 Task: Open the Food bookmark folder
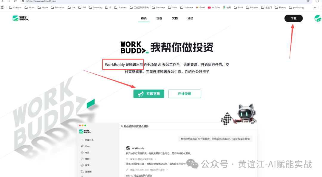(x=238, y=7)
